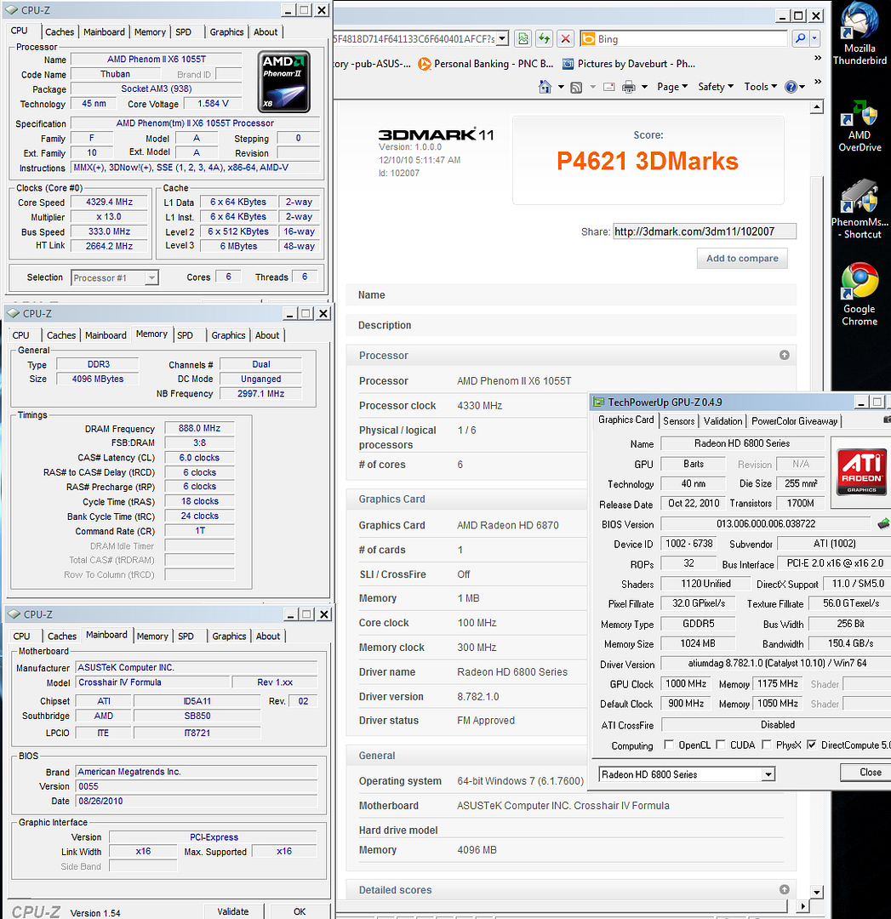Collapse the Detailed scores section round arrow icon
Image resolution: width=891 pixels, height=919 pixels.
785,890
